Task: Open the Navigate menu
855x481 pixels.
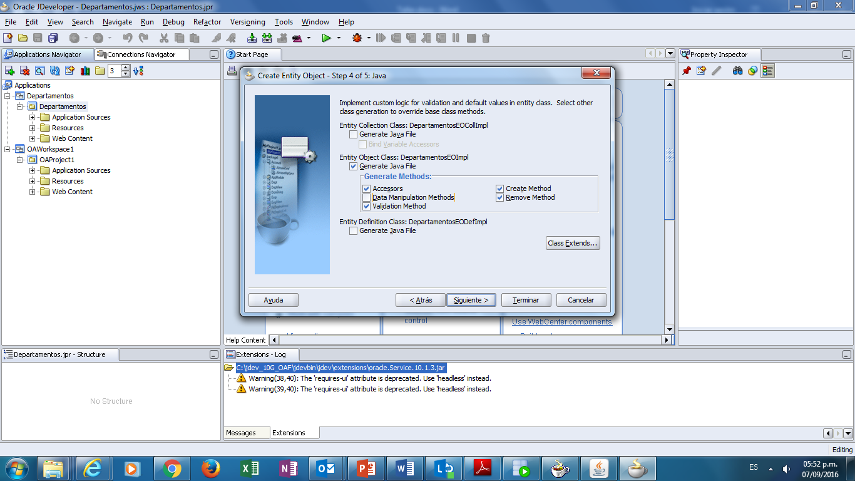Action: click(x=117, y=22)
